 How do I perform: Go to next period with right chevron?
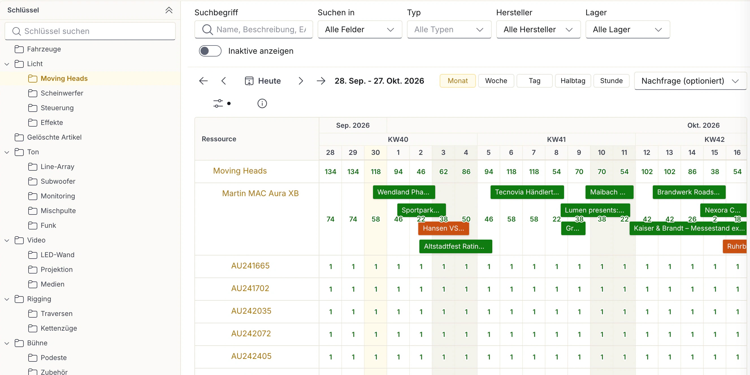tap(301, 81)
